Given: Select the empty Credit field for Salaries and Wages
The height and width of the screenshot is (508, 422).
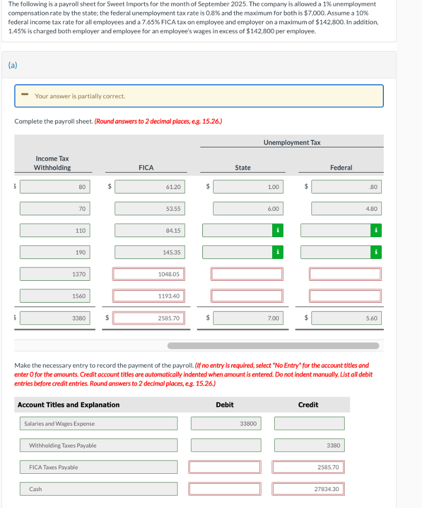Looking at the screenshot, I should (x=309, y=424).
